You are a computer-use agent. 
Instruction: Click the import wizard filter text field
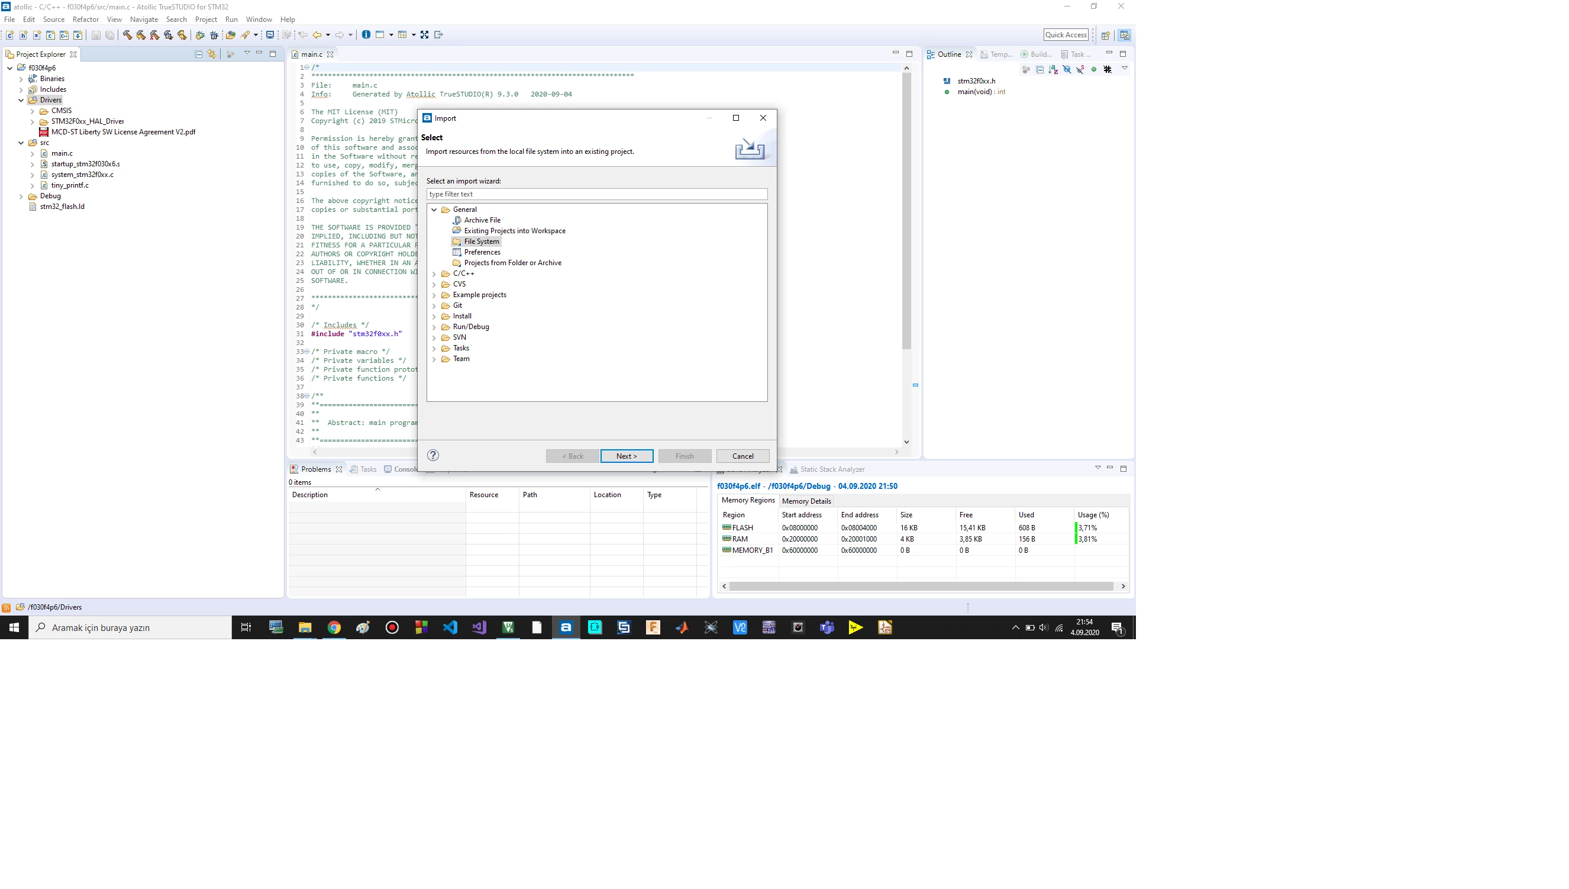596,194
